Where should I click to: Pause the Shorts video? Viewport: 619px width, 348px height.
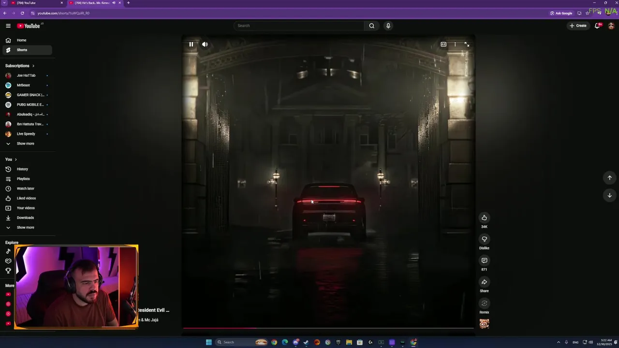(x=191, y=44)
